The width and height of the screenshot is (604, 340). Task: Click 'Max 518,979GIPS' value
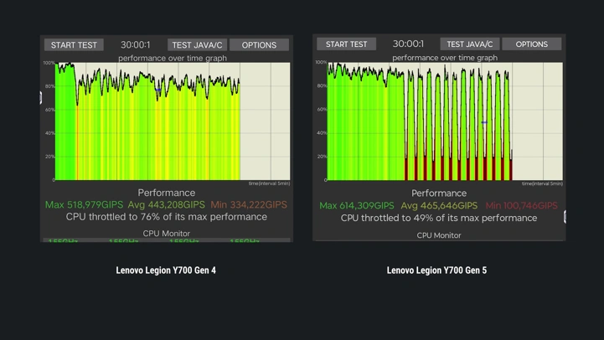click(84, 204)
